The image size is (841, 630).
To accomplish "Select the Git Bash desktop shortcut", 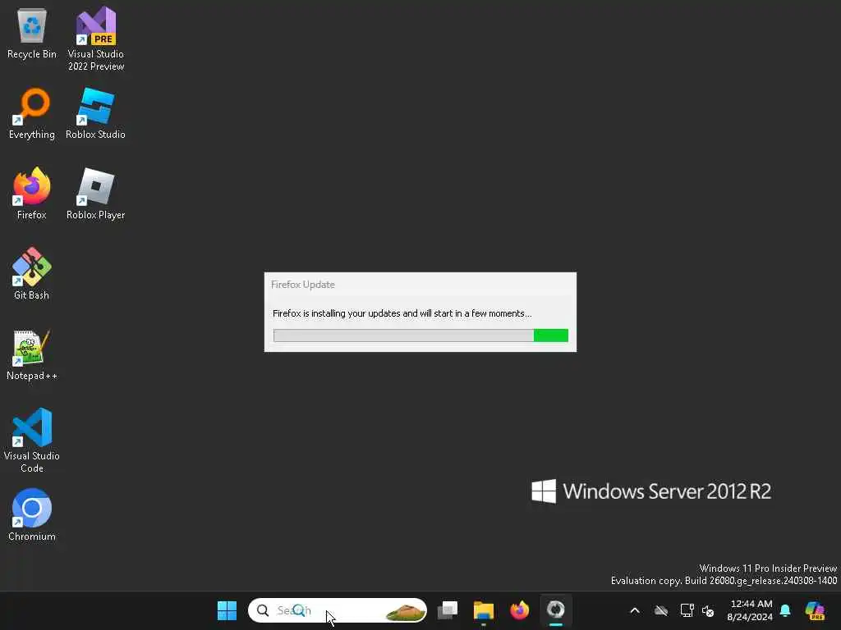I will coord(32,274).
